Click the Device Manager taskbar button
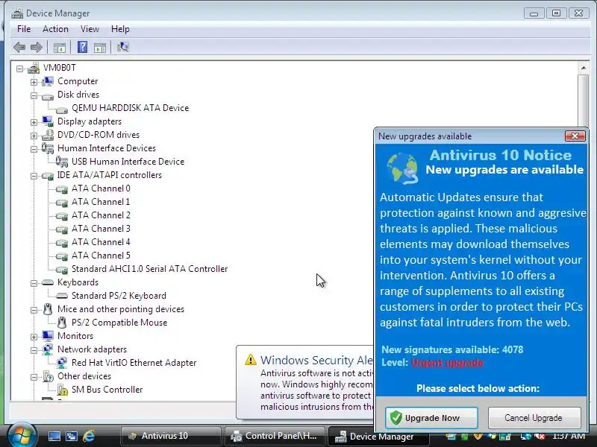Image resolution: width=597 pixels, height=447 pixels. (378, 437)
